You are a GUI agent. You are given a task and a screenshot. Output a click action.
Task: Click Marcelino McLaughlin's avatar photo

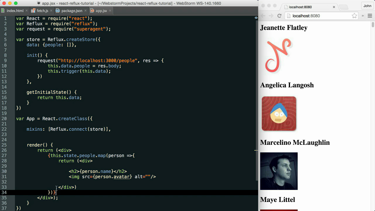[279, 171]
